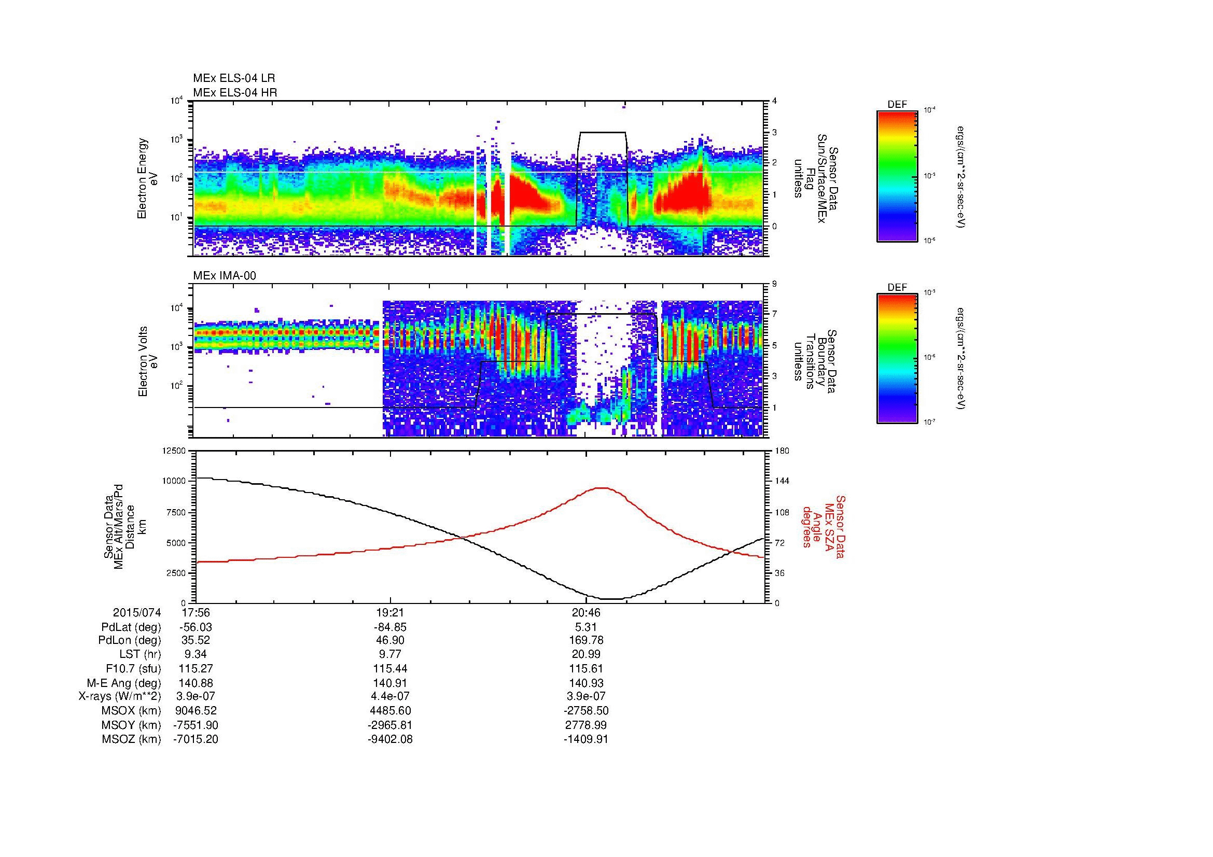Click the 'MSOZ (km)' row label

tap(132, 739)
